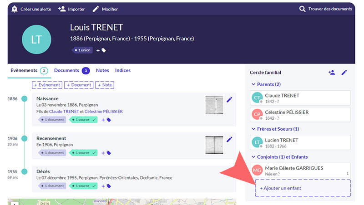This screenshot has height=205, width=364.
Task: Click the Importer person-add icon
Action: click(x=62, y=9)
